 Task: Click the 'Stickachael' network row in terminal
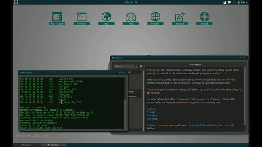(47, 92)
